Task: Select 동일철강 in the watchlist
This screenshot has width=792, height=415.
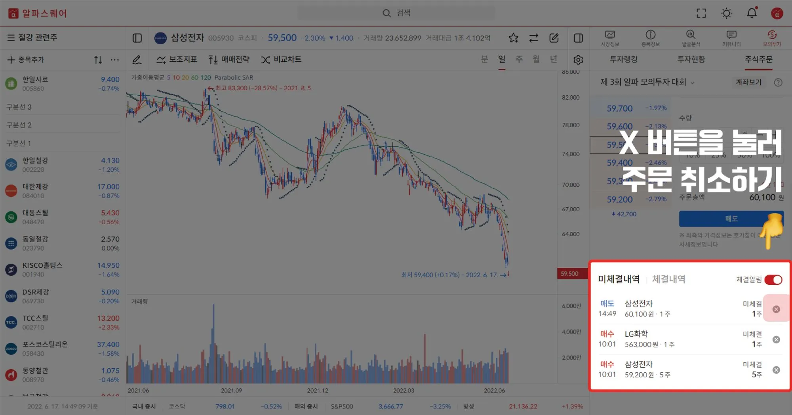Action: pos(63,243)
